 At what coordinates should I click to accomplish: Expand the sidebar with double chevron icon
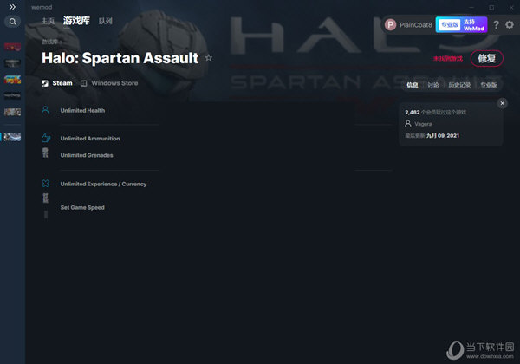tap(12, 7)
